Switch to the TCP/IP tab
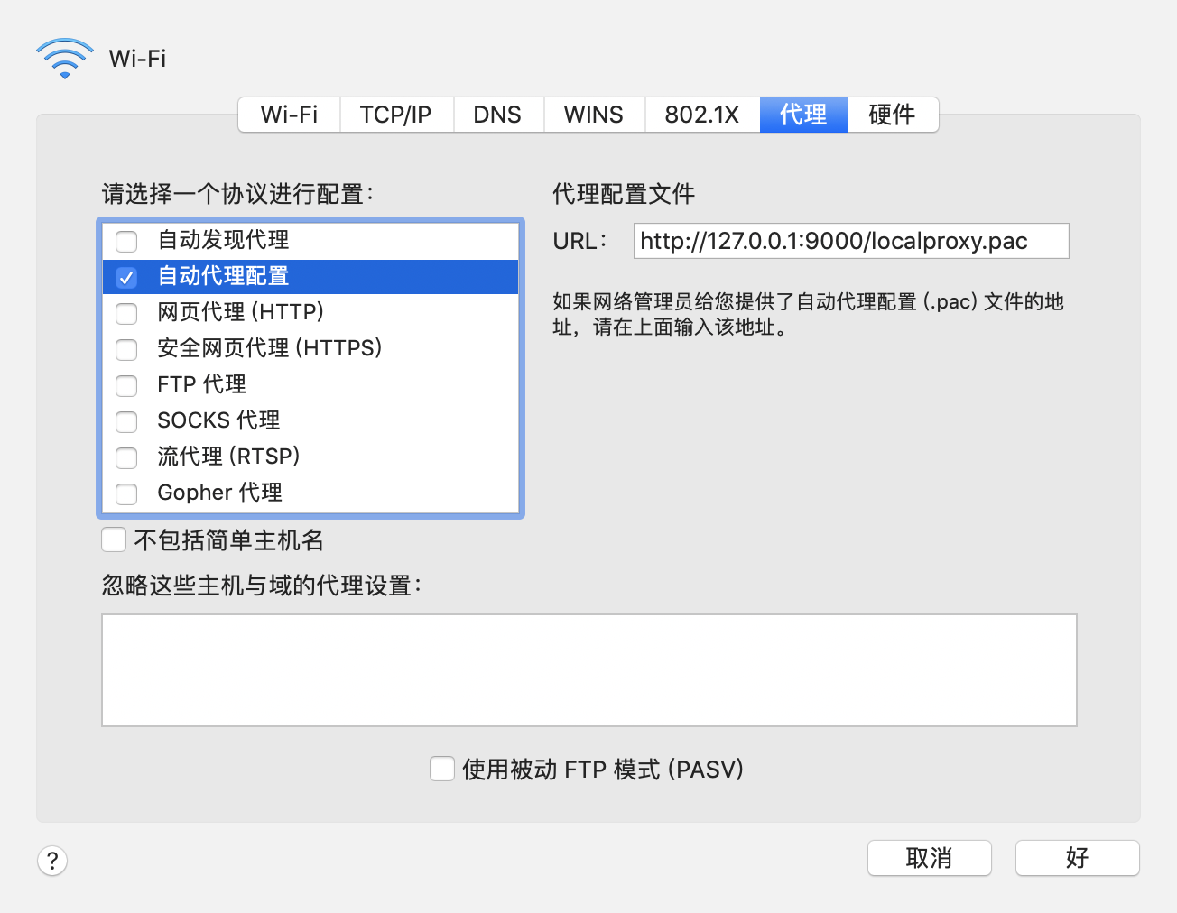The image size is (1177, 913). coord(396,115)
